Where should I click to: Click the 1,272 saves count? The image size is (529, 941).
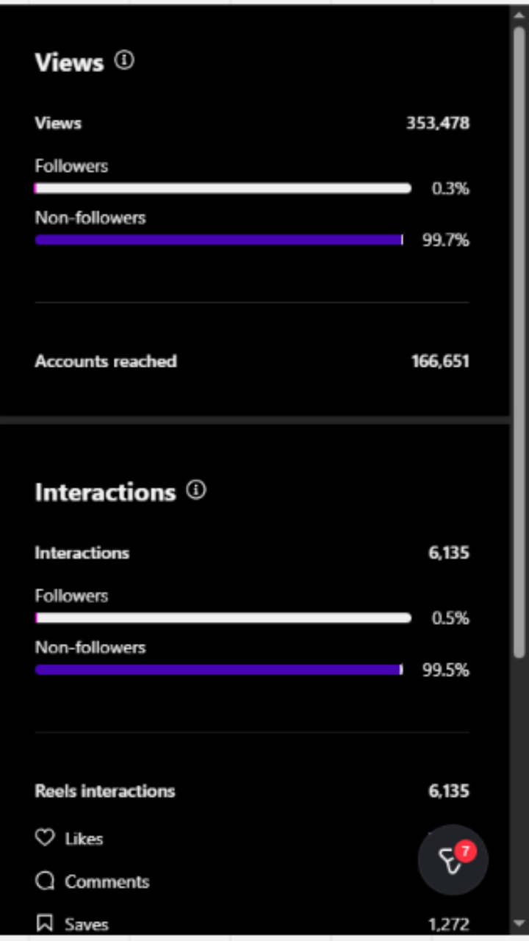pyautogui.click(x=448, y=924)
